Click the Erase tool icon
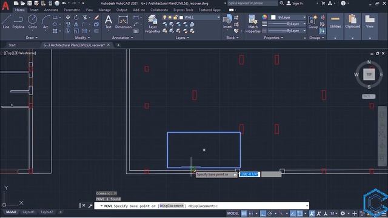Image resolution: width=388 pixels, height=218 pixels. 96,18
